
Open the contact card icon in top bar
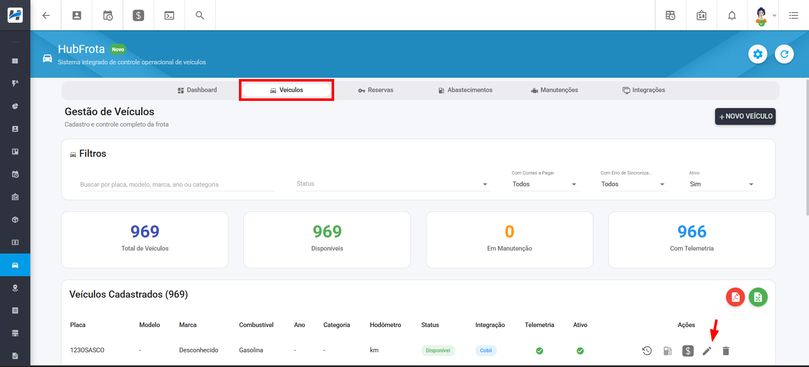(77, 16)
